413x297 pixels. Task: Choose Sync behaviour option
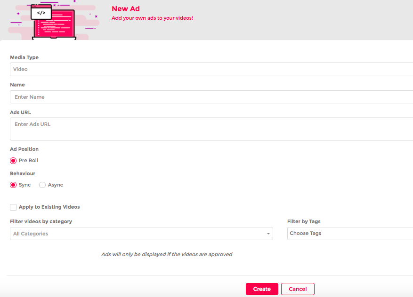(x=13, y=185)
